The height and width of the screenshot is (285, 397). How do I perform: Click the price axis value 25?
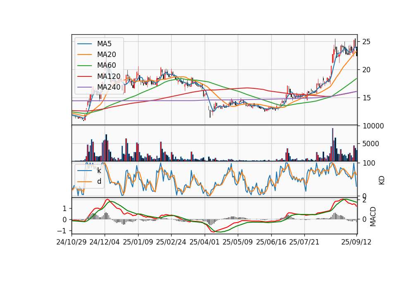[x=366, y=42]
